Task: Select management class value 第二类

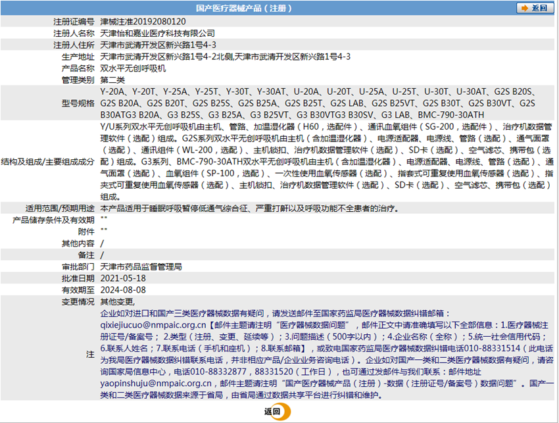Action: pyautogui.click(x=112, y=80)
